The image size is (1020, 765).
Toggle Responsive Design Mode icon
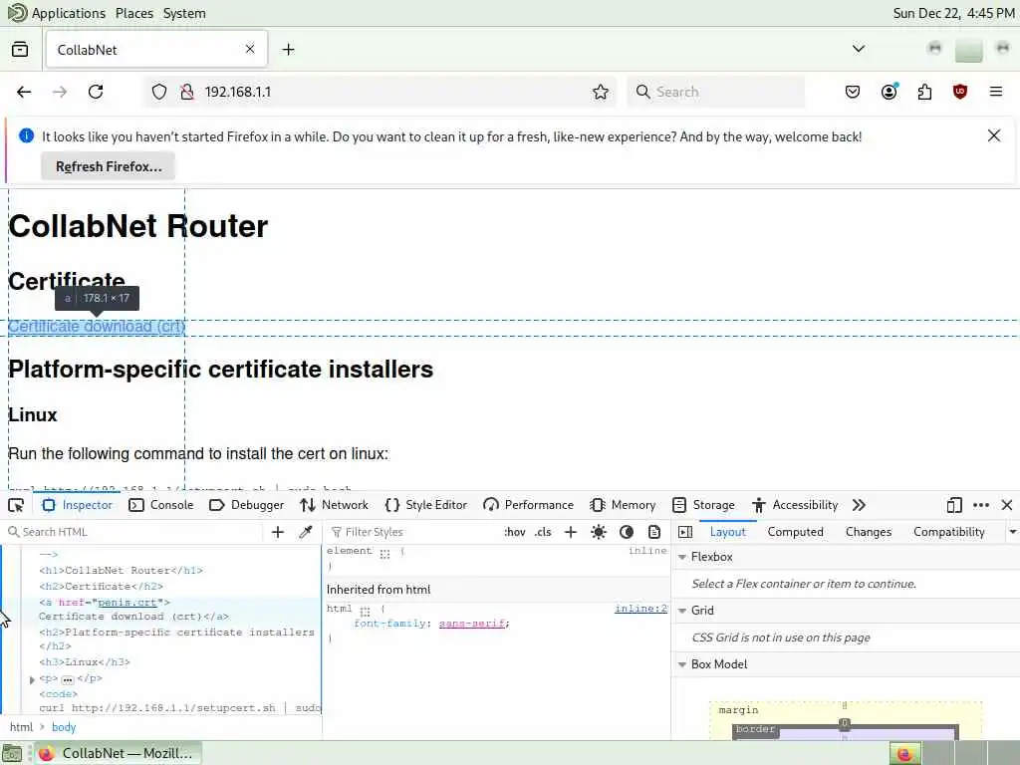pos(954,505)
